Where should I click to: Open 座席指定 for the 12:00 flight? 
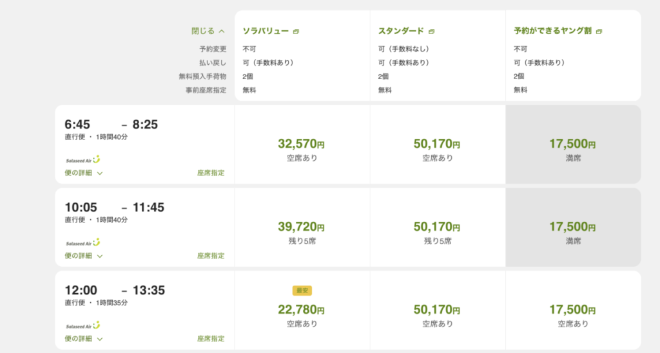(211, 339)
